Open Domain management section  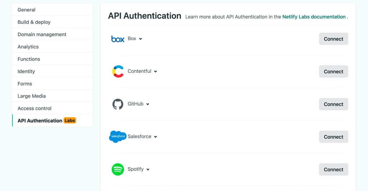click(52, 34)
